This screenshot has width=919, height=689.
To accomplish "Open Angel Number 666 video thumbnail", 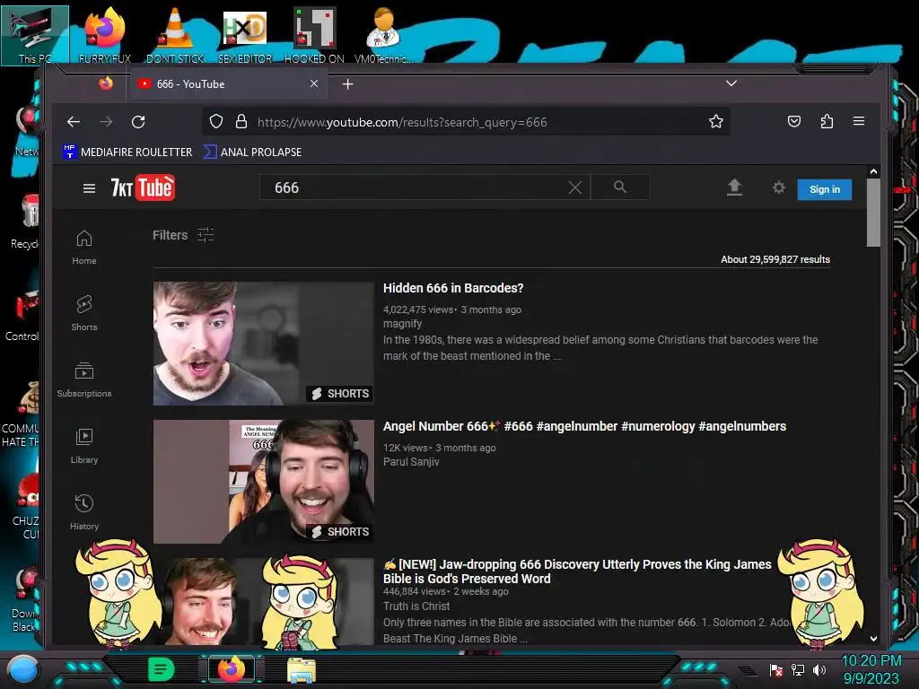I will (263, 482).
